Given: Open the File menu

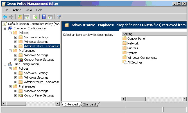Looking at the screenshot, I should 6,10.
